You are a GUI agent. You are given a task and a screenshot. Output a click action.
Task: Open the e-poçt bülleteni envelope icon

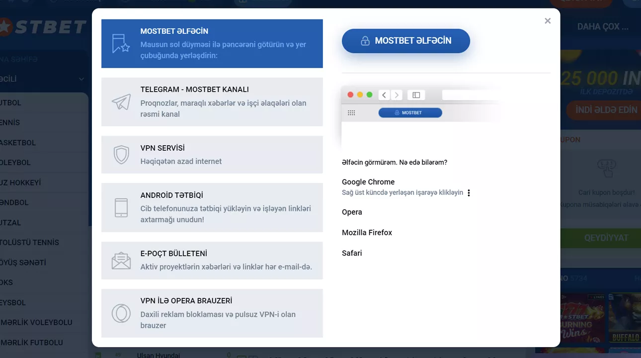[x=121, y=260]
